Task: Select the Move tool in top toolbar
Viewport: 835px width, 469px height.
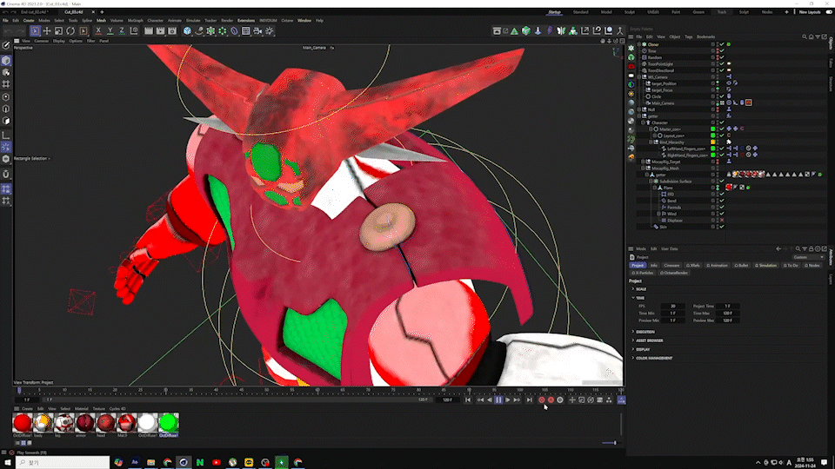Action: (x=47, y=31)
